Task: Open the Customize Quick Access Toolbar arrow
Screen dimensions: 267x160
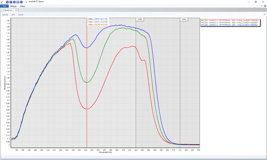Action: click(27, 2)
